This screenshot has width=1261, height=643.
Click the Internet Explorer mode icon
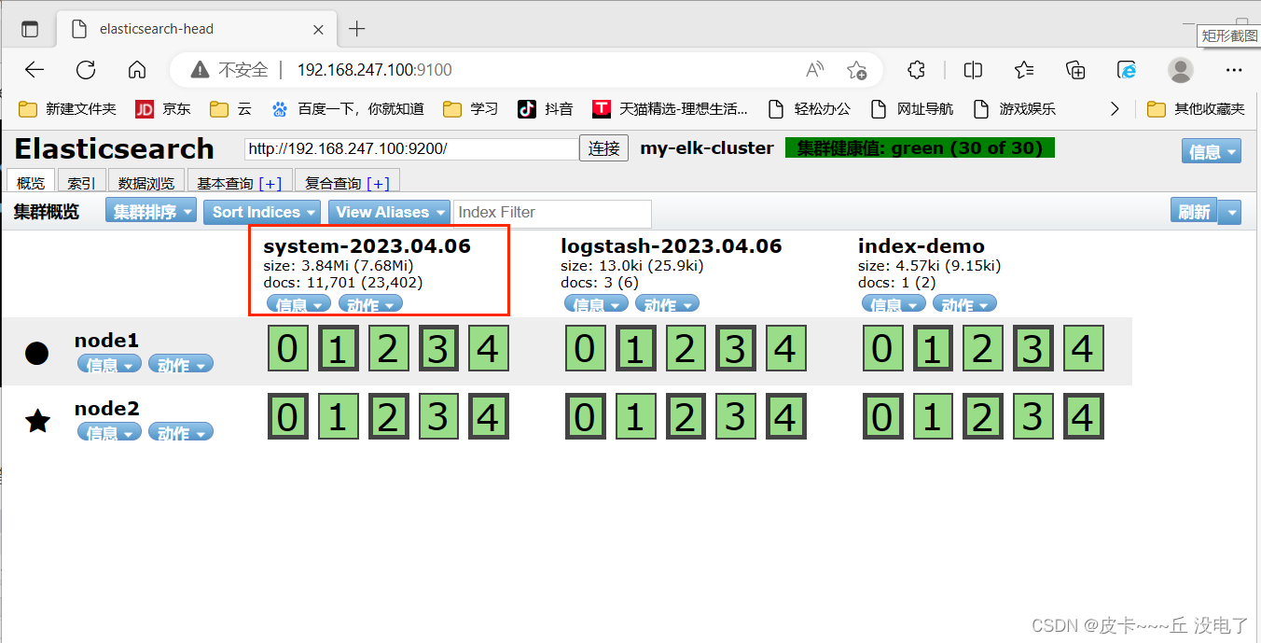1127,70
